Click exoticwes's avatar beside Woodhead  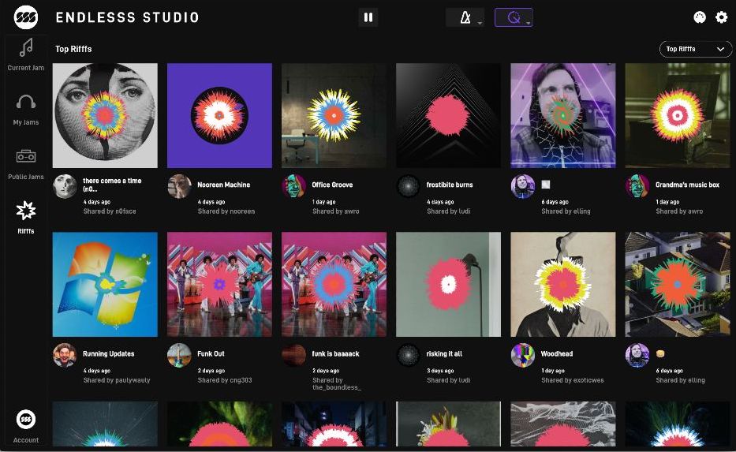[523, 355]
